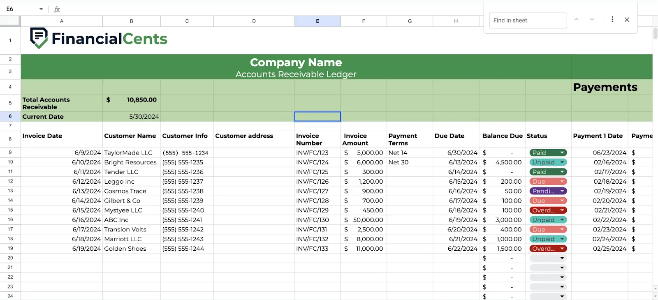Viewport: 658px width, 300px height.
Task: Open Unpaid status dropdown for Bright Resources
Action: 562,162
